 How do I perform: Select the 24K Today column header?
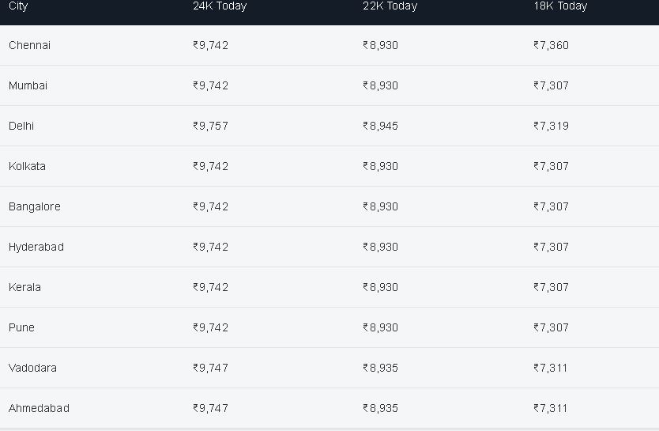220,6
